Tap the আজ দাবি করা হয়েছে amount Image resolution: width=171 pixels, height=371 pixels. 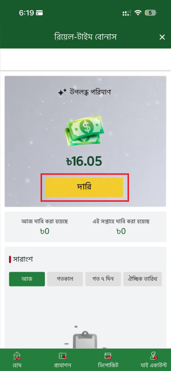point(45,231)
